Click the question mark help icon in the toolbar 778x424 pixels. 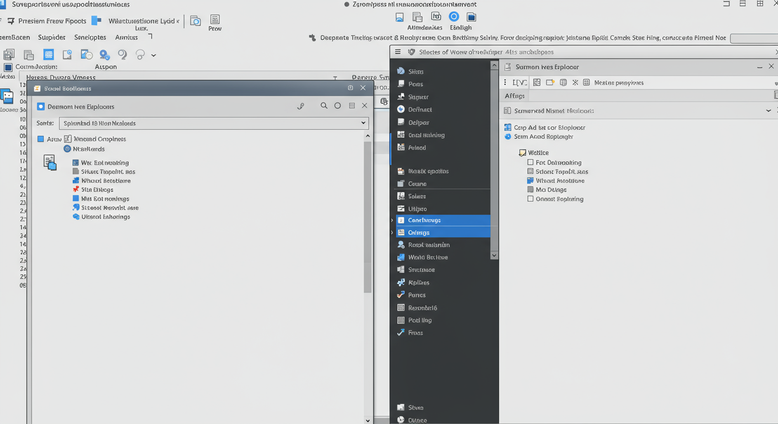pos(123,54)
